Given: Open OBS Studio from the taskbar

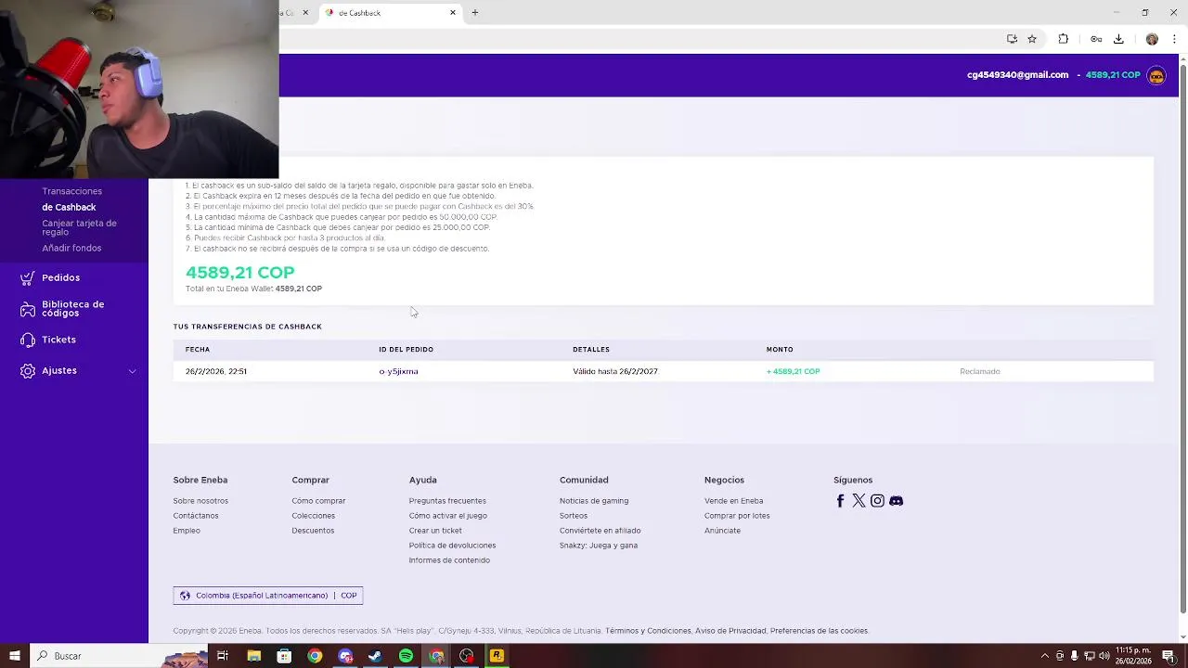Looking at the screenshot, I should point(466,656).
